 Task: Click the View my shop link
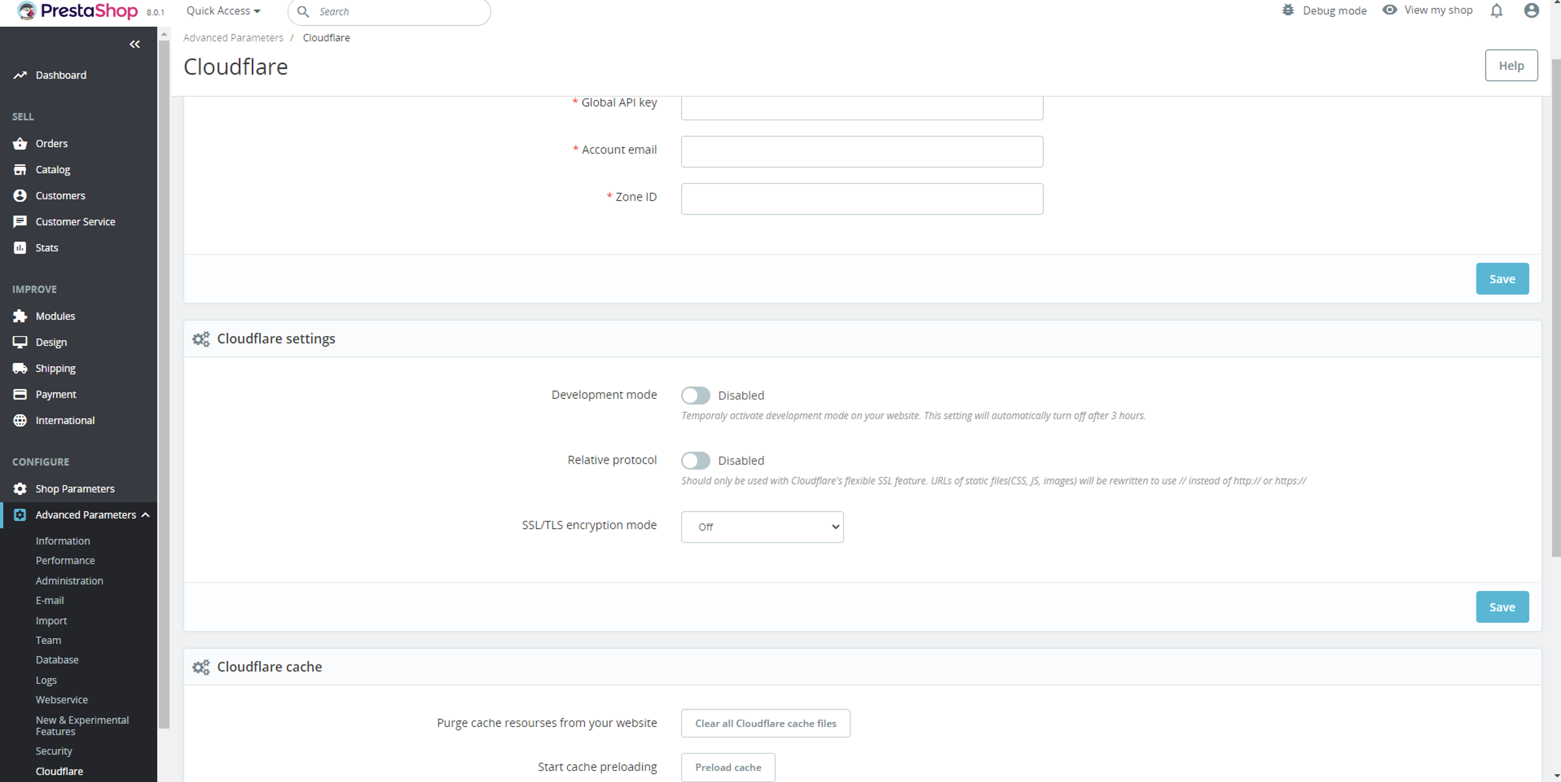tap(1438, 10)
